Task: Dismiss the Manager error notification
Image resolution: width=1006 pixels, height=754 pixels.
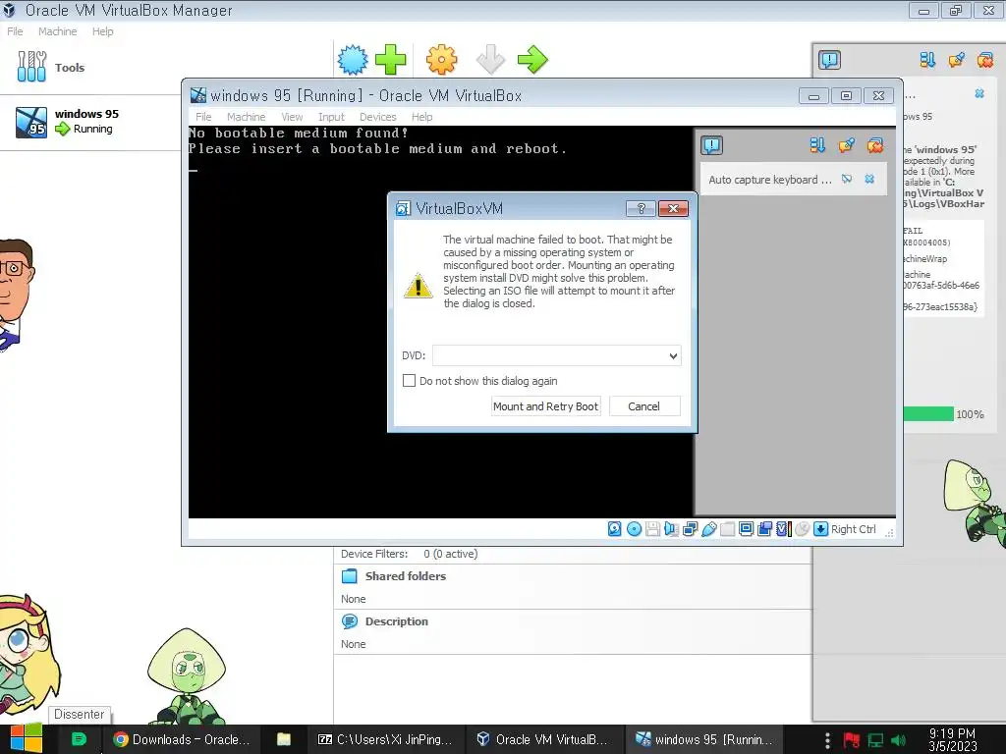Action: pyautogui.click(x=979, y=93)
